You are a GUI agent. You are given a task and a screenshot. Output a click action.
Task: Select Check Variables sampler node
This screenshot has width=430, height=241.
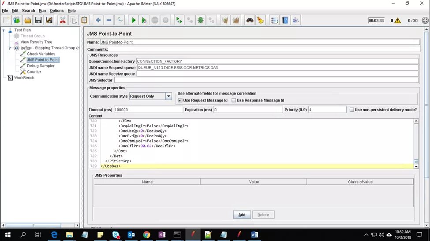tap(41, 54)
